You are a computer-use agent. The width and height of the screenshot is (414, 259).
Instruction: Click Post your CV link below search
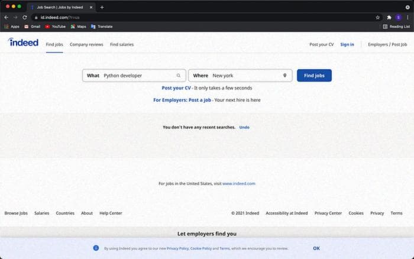click(176, 88)
